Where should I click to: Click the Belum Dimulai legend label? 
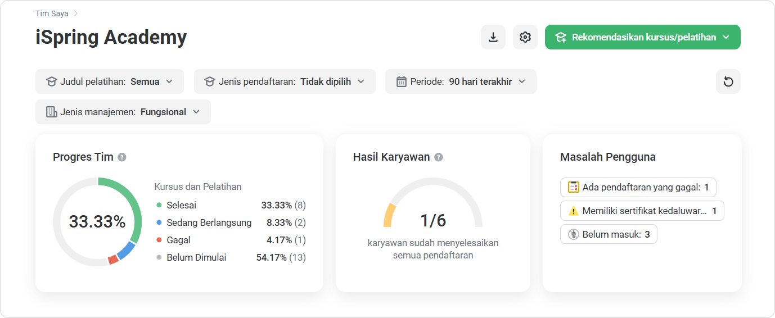click(197, 257)
